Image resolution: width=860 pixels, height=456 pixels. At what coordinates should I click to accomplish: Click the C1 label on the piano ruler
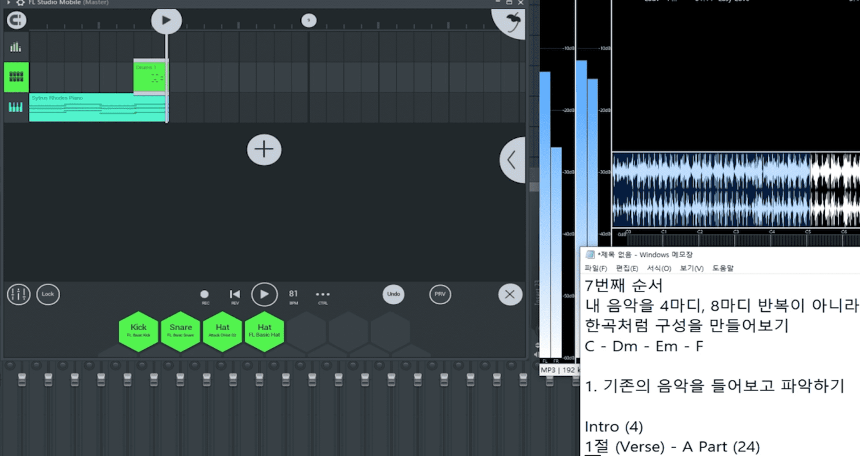coord(663,232)
